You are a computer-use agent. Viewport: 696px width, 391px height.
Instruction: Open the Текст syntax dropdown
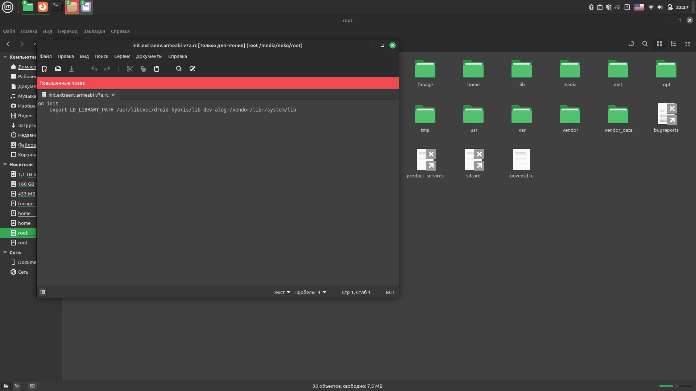coord(281,292)
